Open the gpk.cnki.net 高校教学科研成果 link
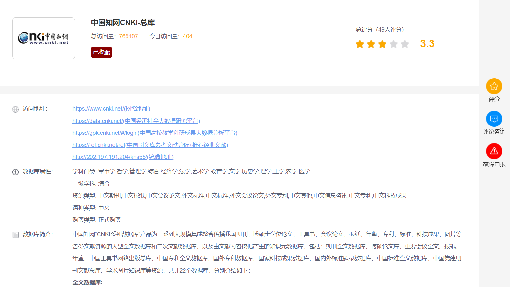Viewport: 510px width, 287px height. [x=155, y=133]
